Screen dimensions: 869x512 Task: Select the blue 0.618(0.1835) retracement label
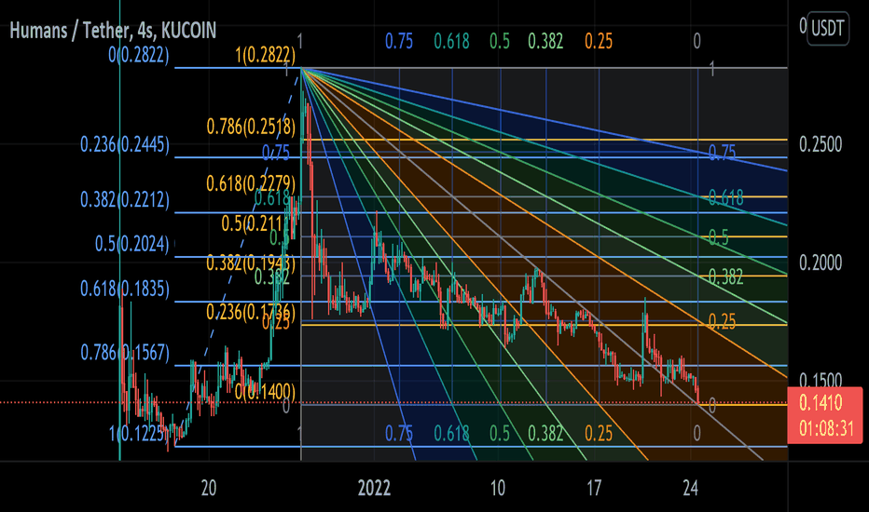[125, 289]
